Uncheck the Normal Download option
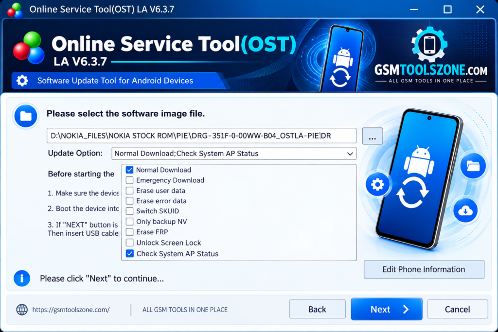The image size is (498, 332). [129, 170]
